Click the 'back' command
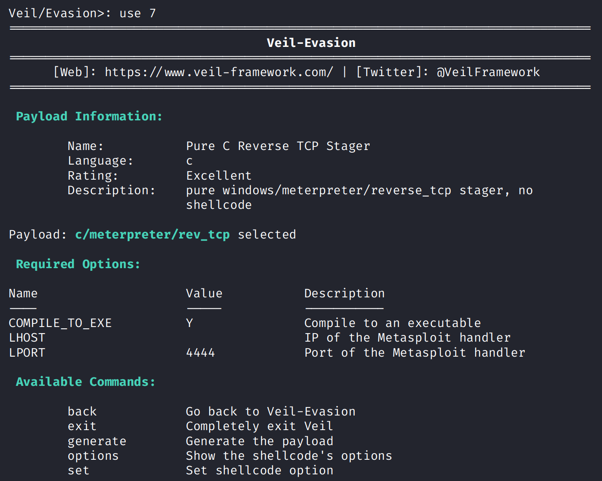This screenshot has height=481, width=602. pos(82,412)
